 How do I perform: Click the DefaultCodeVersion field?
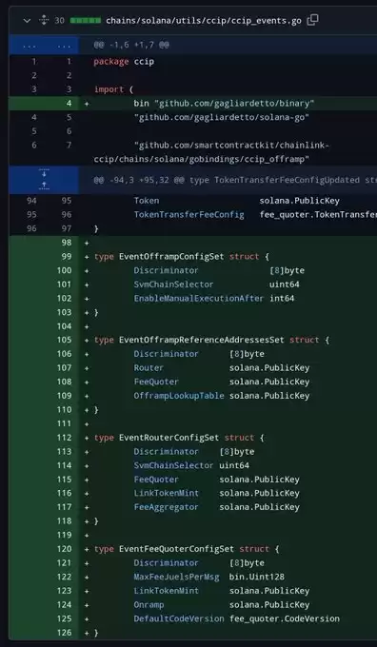click(x=179, y=618)
